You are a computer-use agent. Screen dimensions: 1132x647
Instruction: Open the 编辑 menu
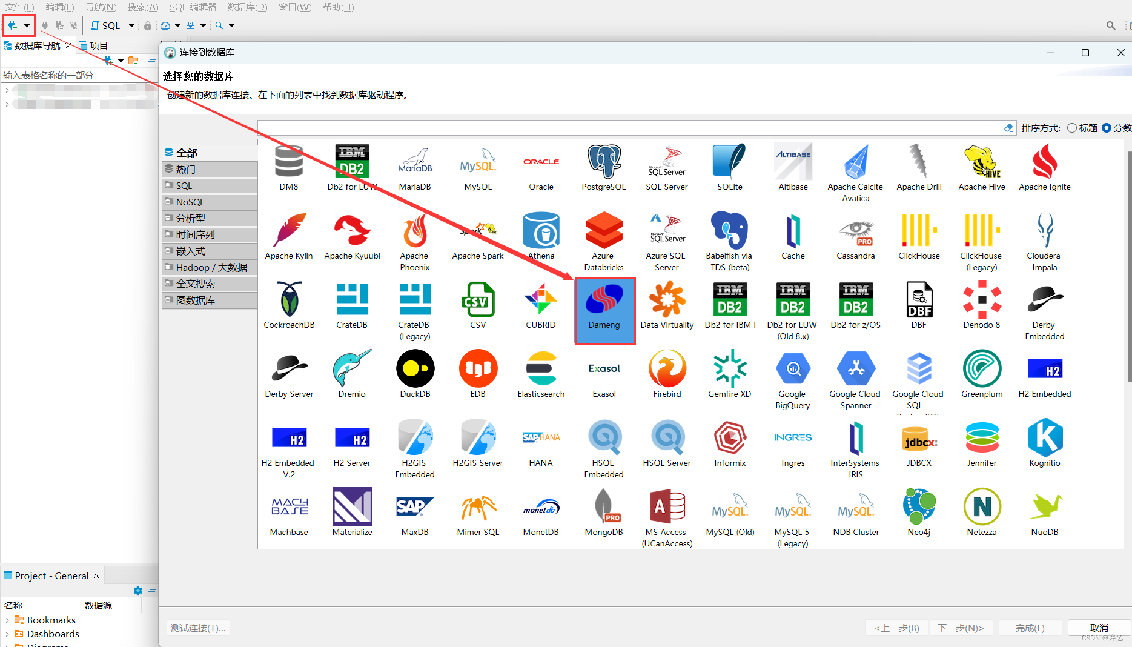tap(59, 7)
